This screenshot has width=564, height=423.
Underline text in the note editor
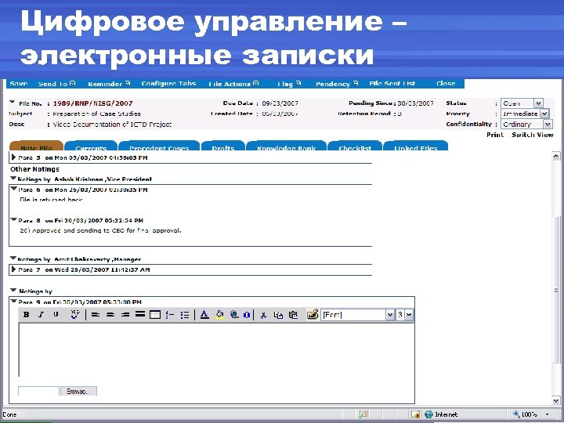coord(56,315)
